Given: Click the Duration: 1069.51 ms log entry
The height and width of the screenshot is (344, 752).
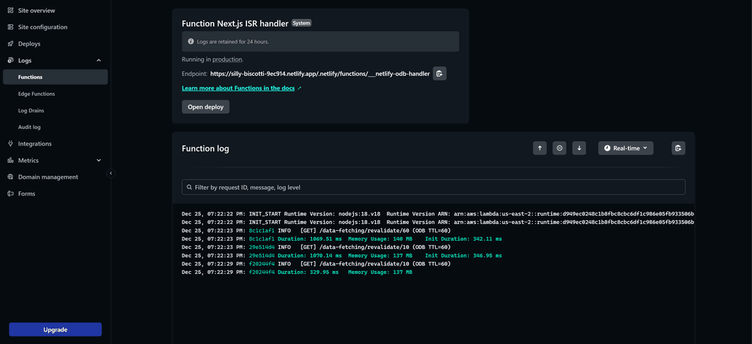Looking at the screenshot, I should [x=342, y=239].
